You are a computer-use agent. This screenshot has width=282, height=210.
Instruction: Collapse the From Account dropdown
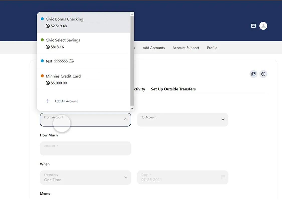[x=126, y=119]
